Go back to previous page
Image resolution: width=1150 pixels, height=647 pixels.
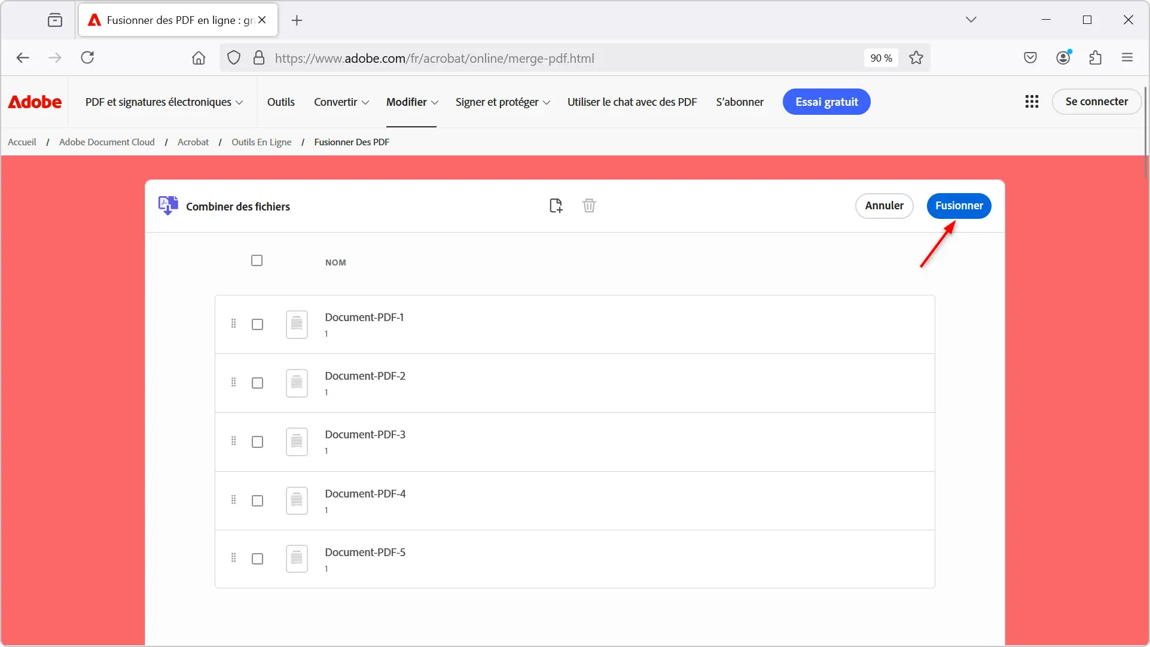pos(23,58)
